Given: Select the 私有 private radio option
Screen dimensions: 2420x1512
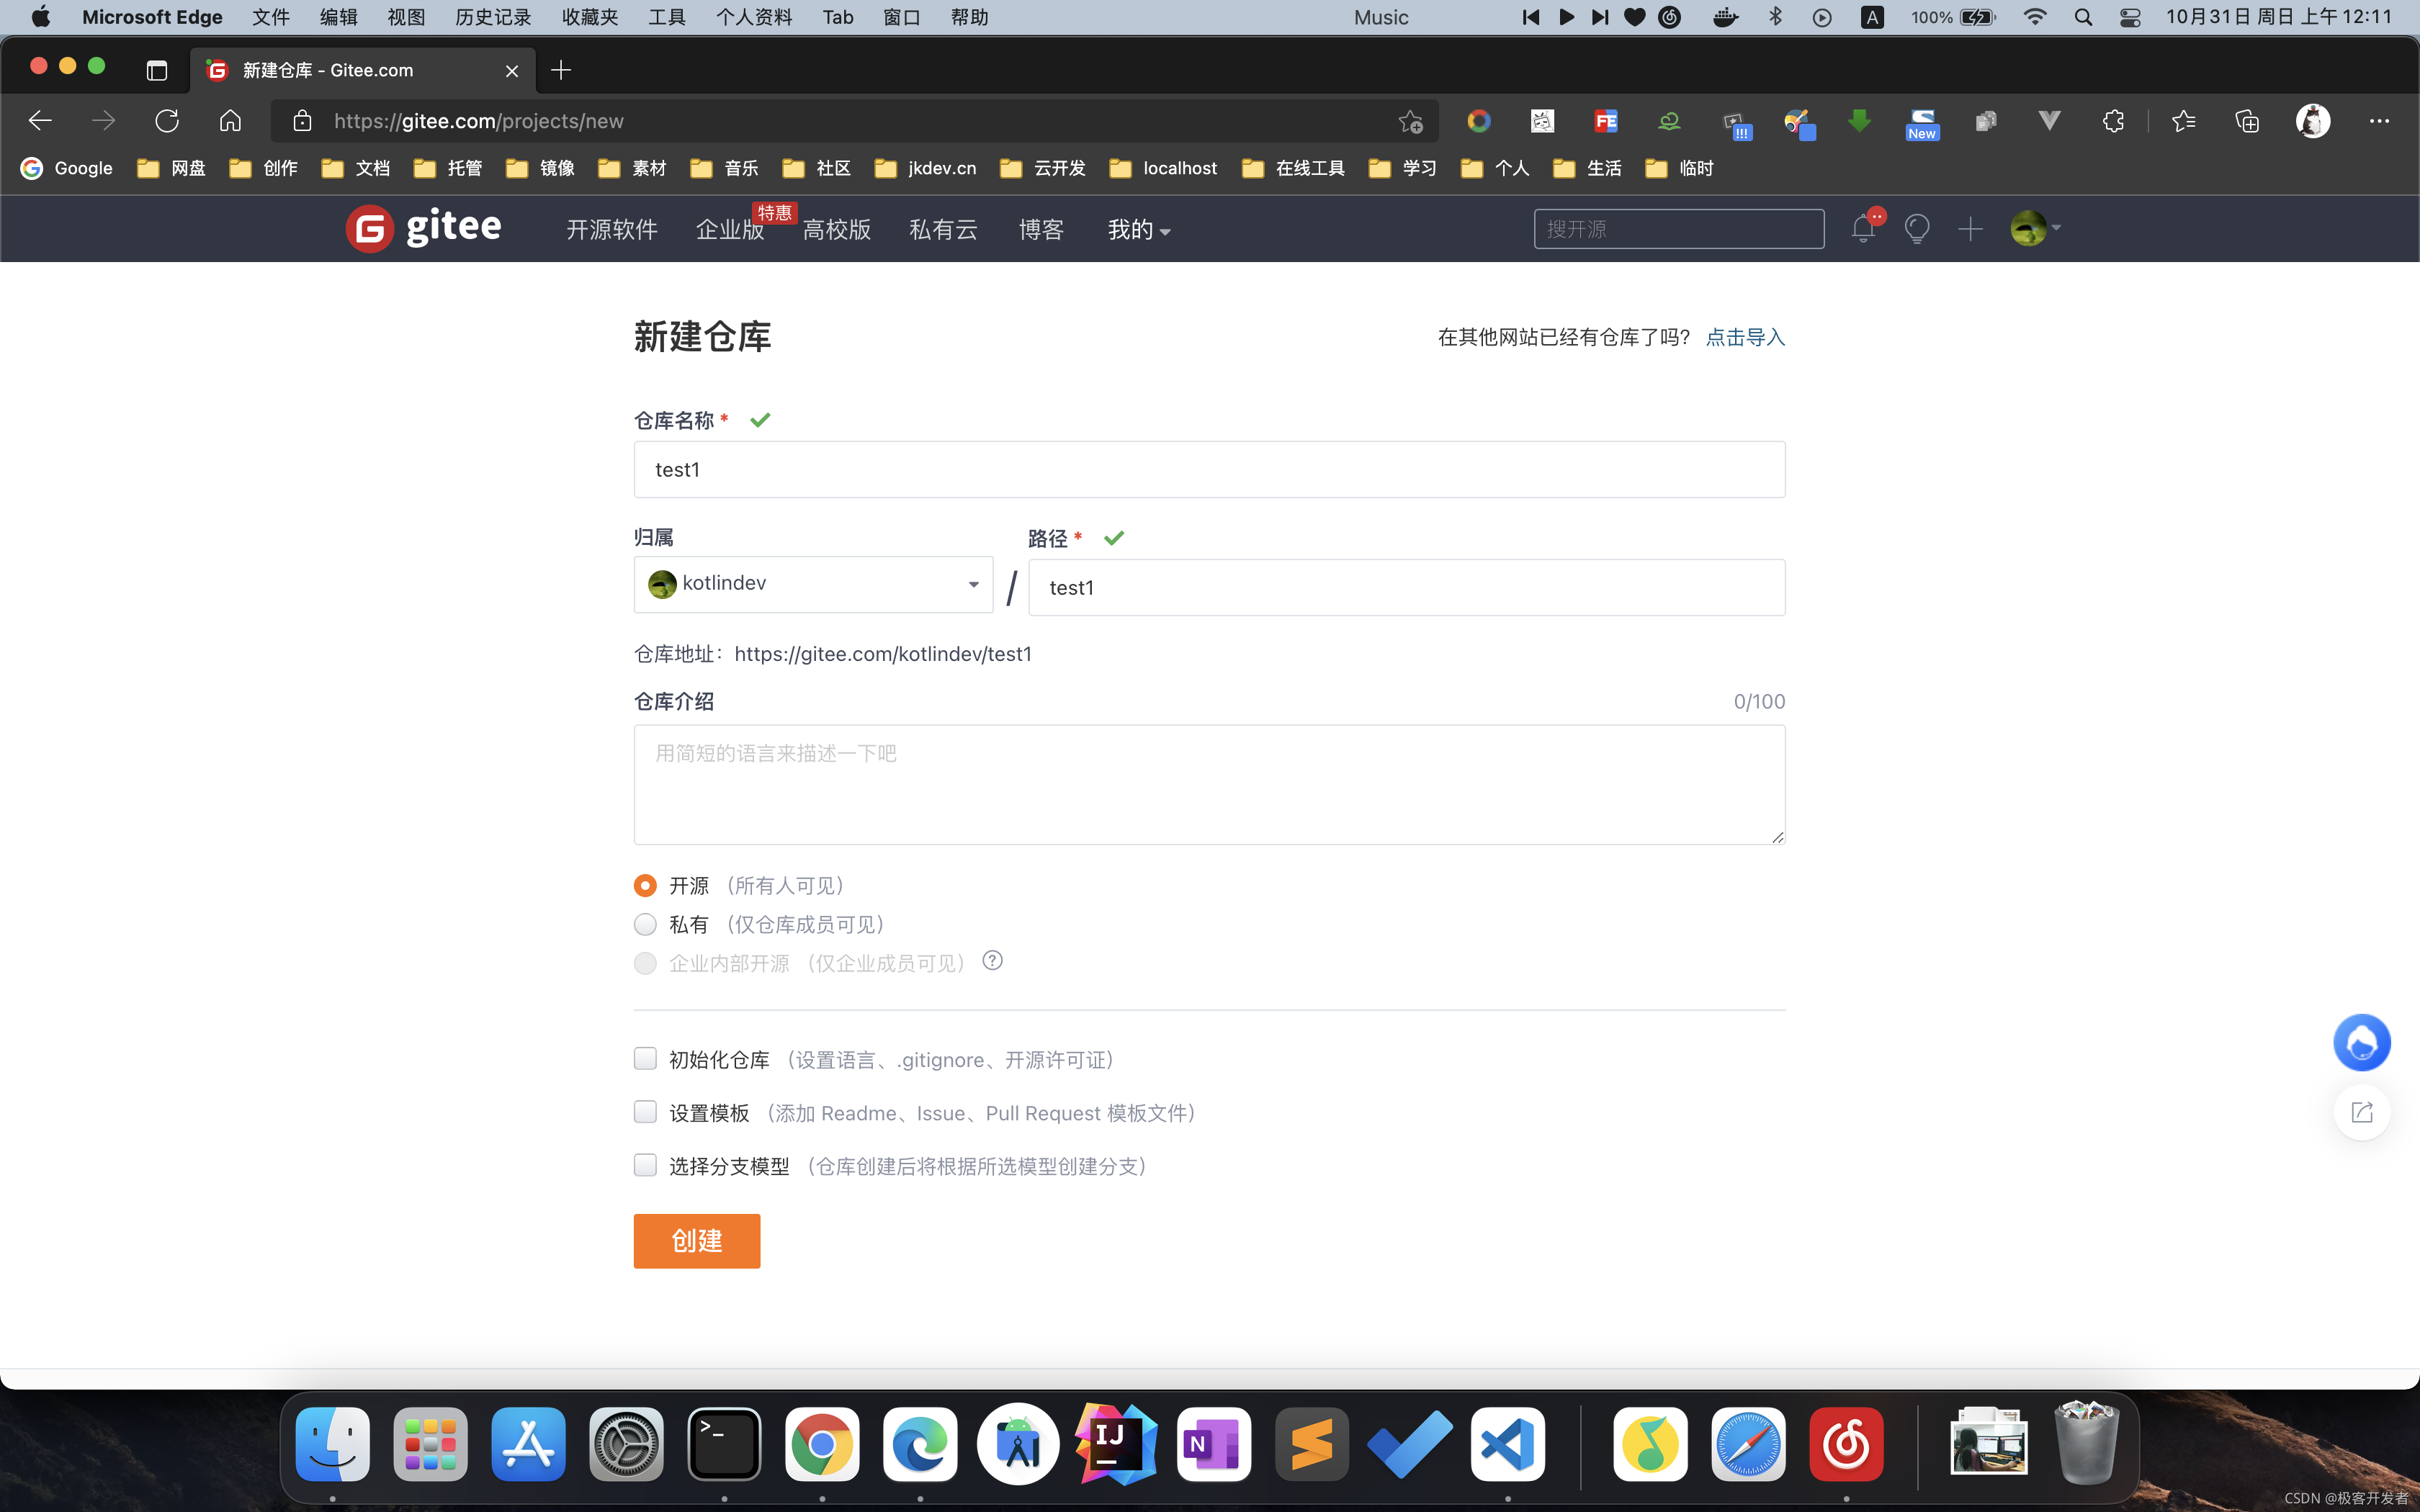Looking at the screenshot, I should click(x=645, y=924).
